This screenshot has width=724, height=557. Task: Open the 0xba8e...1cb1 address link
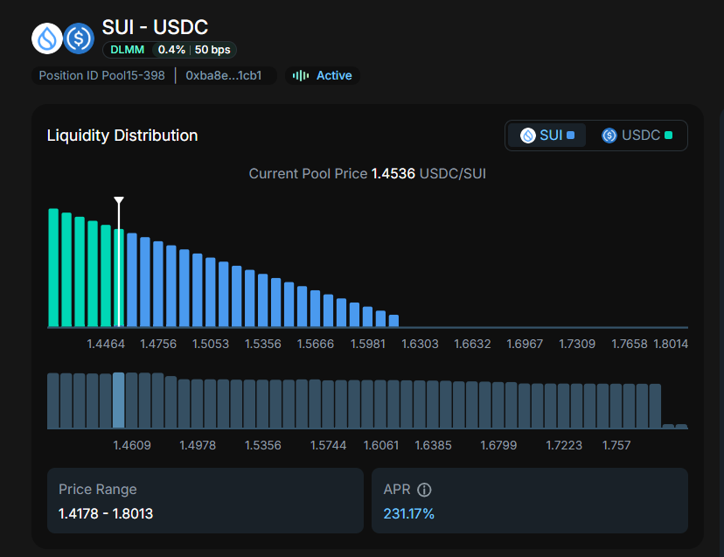pyautogui.click(x=224, y=75)
